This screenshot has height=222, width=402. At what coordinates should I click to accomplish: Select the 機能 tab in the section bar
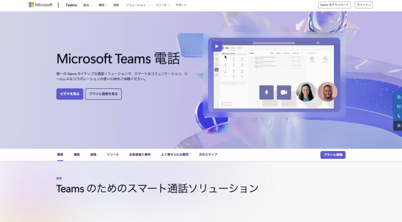coord(77,154)
